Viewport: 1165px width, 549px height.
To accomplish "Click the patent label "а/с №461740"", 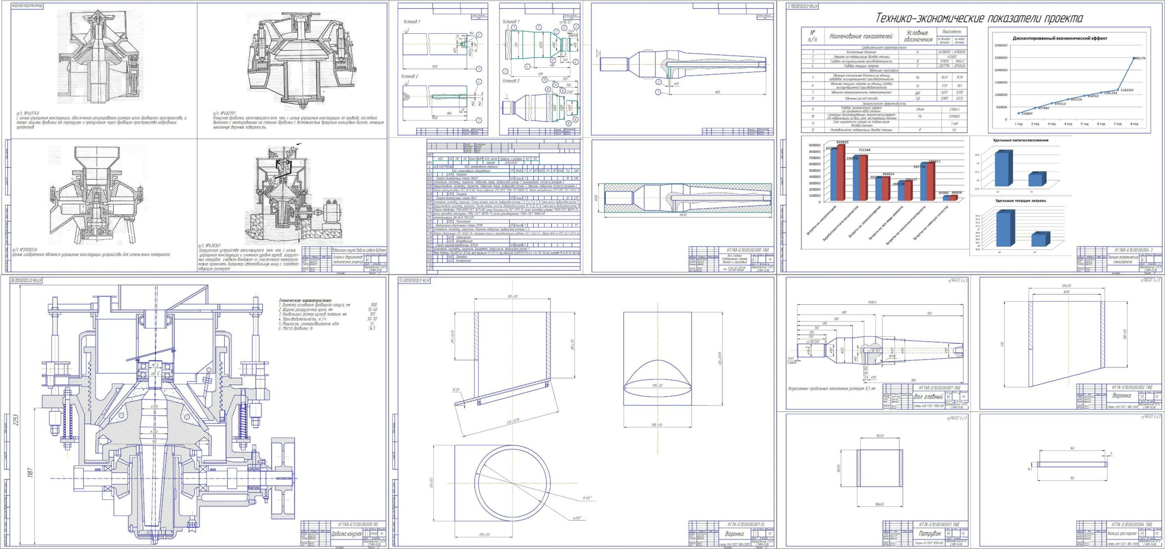I will point(28,113).
